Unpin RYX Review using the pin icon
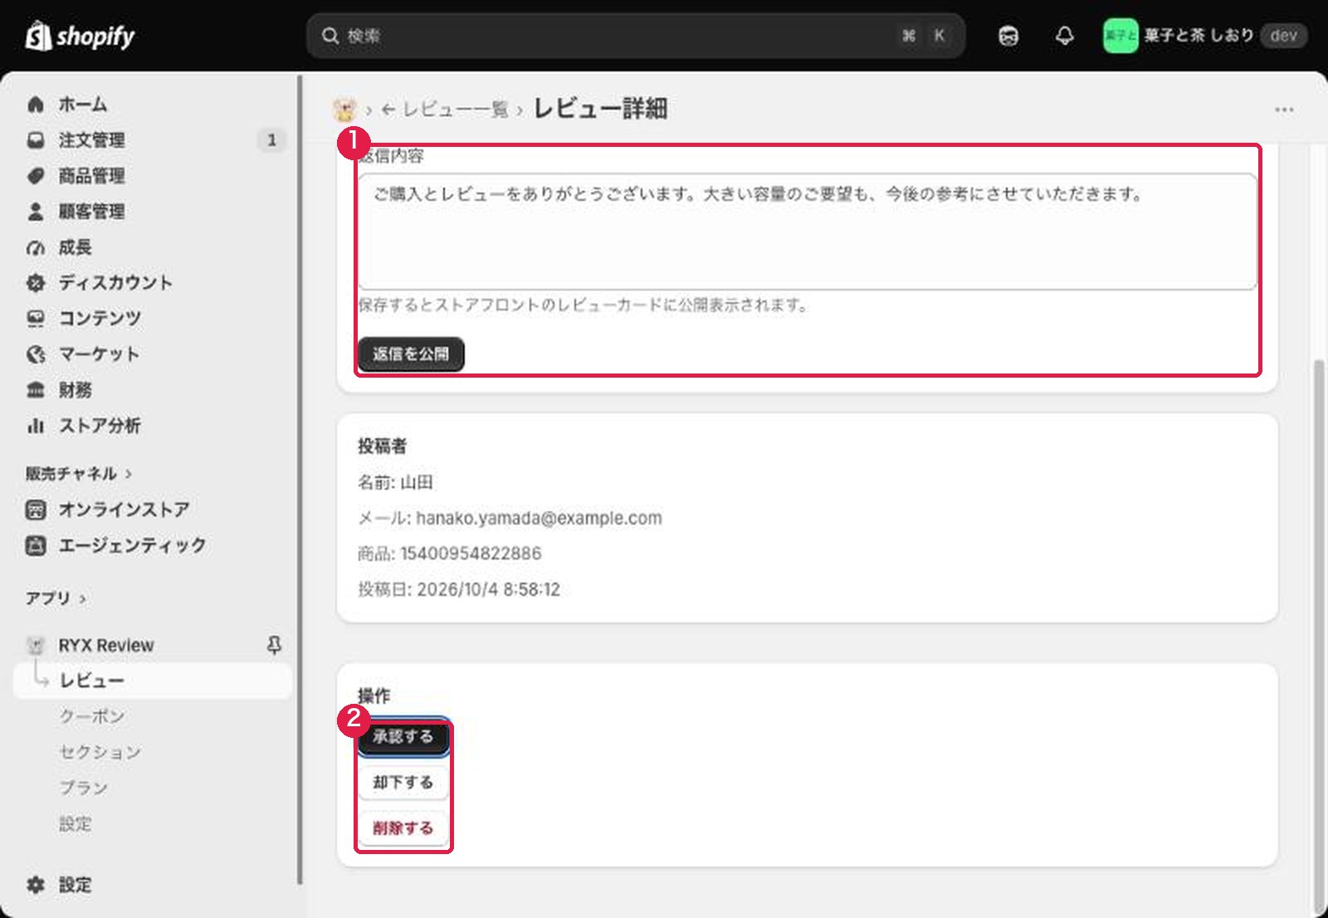The width and height of the screenshot is (1328, 918). click(274, 645)
